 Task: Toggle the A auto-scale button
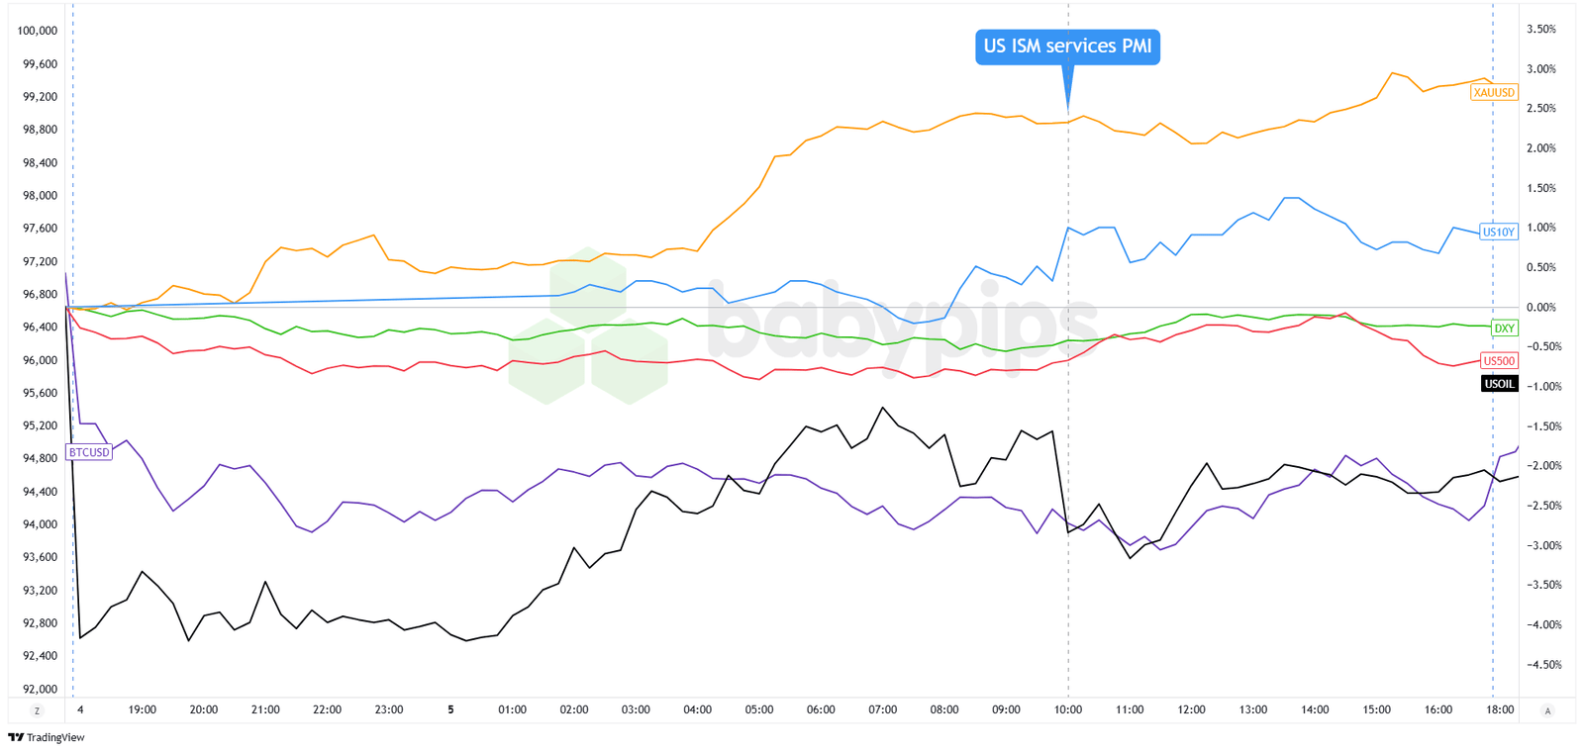[1547, 710]
